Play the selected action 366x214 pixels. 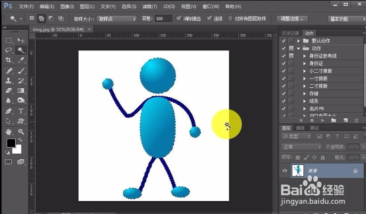(x=323, y=120)
